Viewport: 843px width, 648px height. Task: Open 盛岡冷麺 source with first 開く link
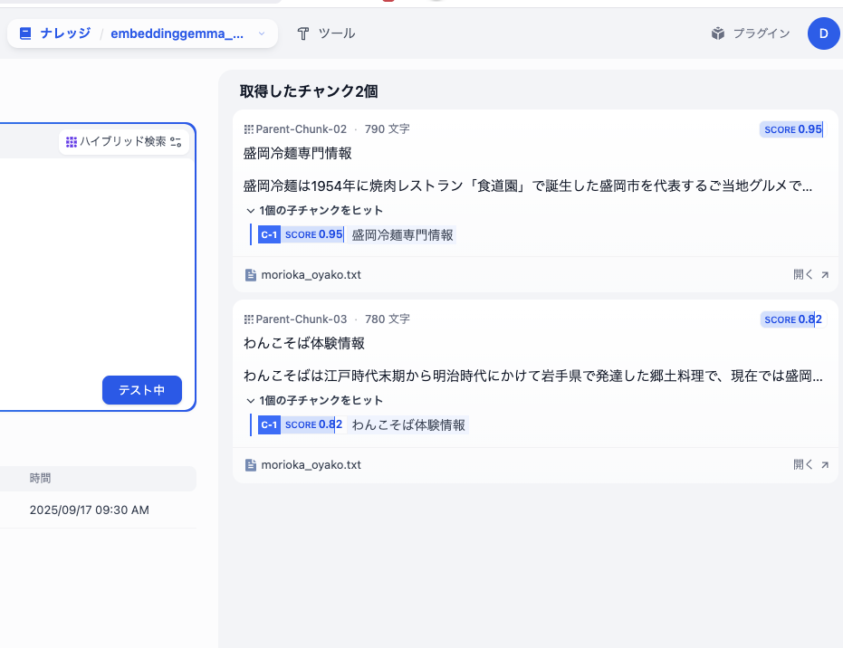pos(801,273)
